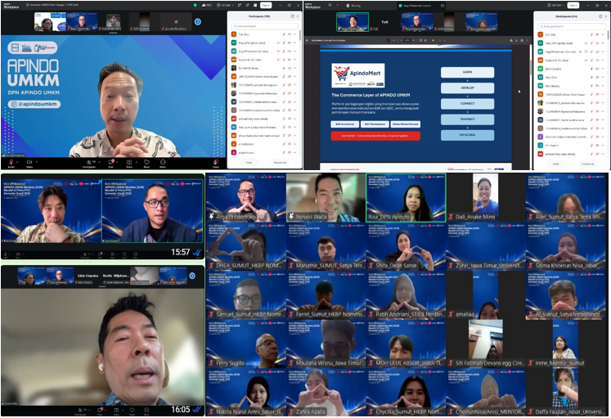Select Ferry Sugito tile in the gallery view
611x418 pixels.
[246, 344]
